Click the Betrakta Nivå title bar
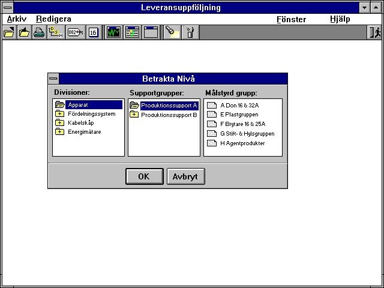This screenshot has width=384, height=288. (173, 79)
